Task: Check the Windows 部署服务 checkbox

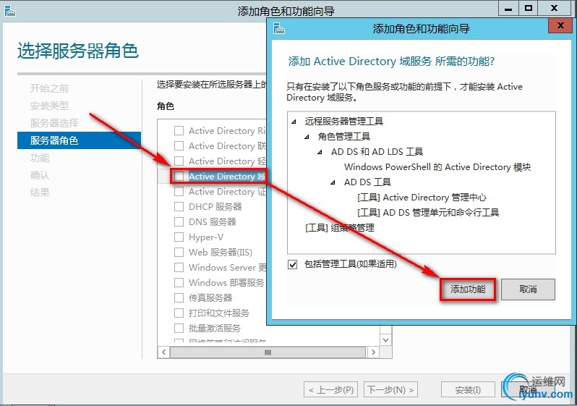Action: 179,282
